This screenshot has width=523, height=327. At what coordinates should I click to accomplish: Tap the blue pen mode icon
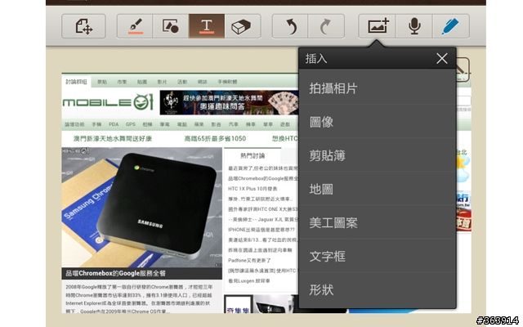tap(451, 26)
